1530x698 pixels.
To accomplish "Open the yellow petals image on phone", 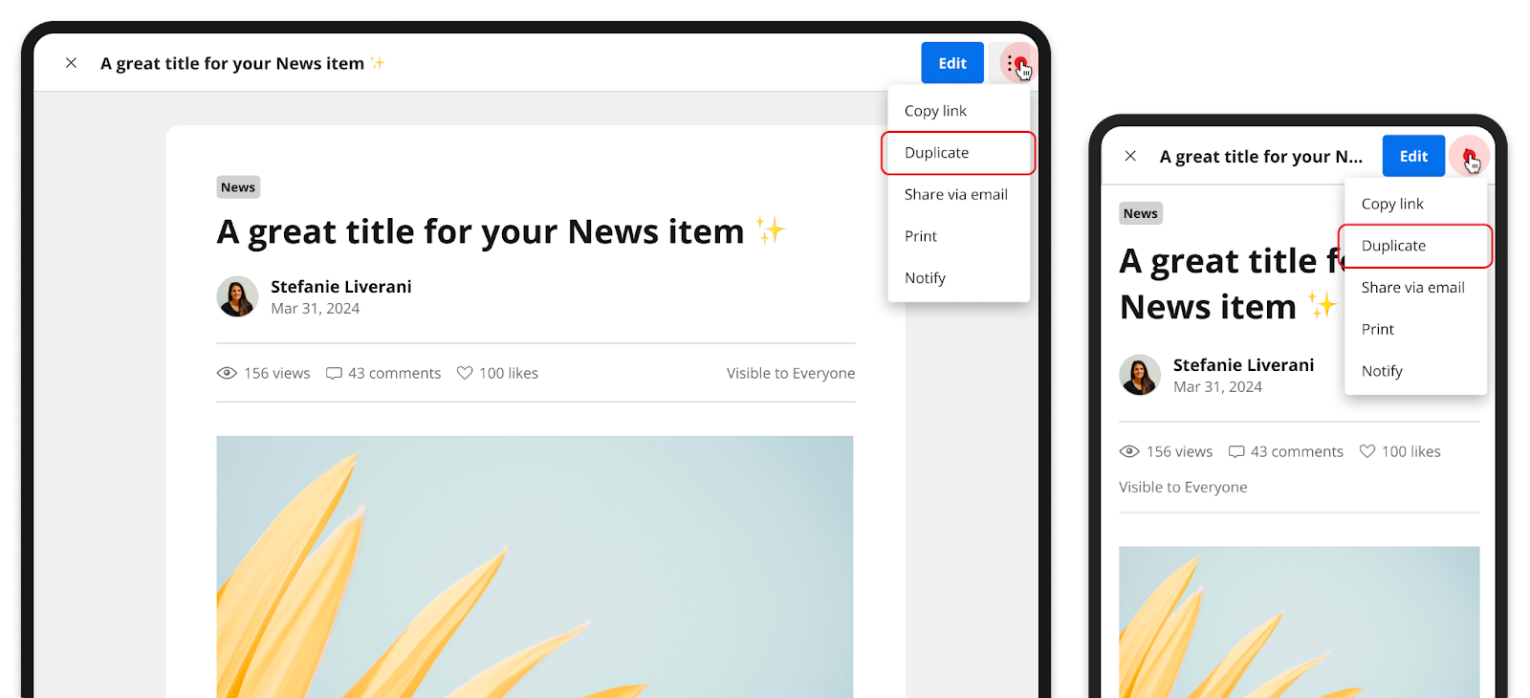I will point(1300,622).
